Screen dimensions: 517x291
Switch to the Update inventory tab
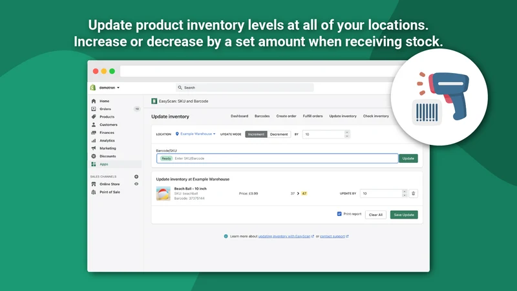tap(343, 116)
